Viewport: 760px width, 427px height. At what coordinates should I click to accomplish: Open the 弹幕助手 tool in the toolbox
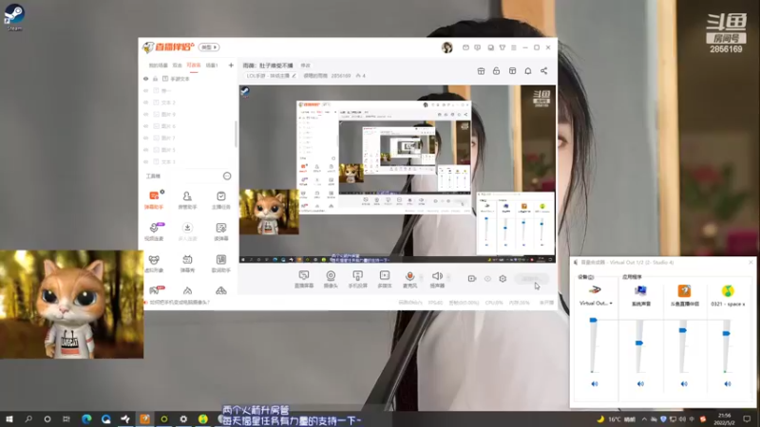point(154,200)
